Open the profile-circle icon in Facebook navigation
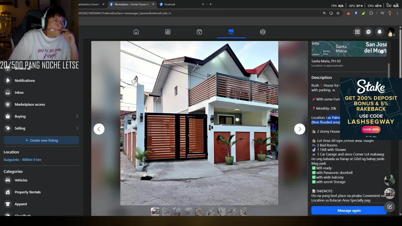Image resolution: width=402 pixels, height=226 pixels. coord(263,32)
